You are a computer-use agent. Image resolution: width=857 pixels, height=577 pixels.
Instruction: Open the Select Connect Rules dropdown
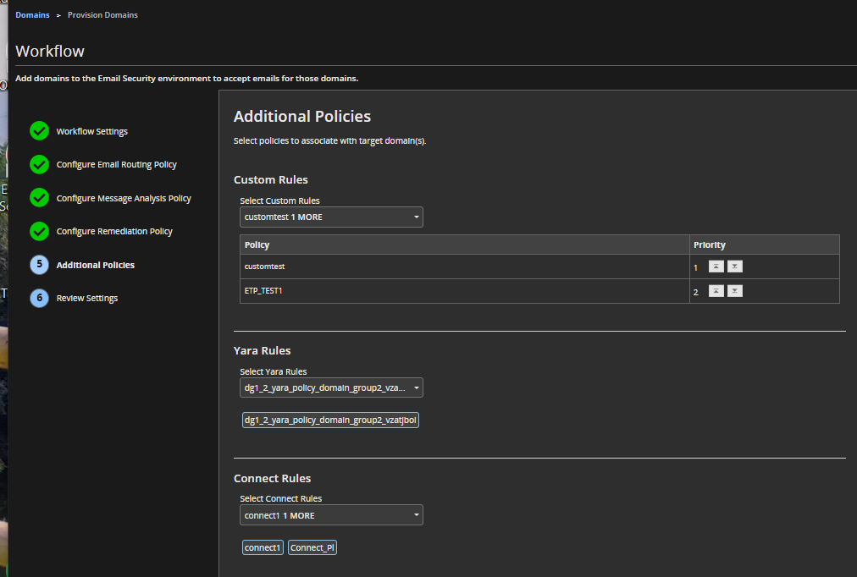coord(331,515)
